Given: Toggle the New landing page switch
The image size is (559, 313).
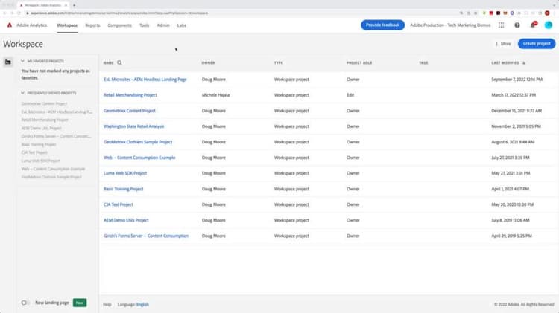Looking at the screenshot, I should (x=25, y=303).
